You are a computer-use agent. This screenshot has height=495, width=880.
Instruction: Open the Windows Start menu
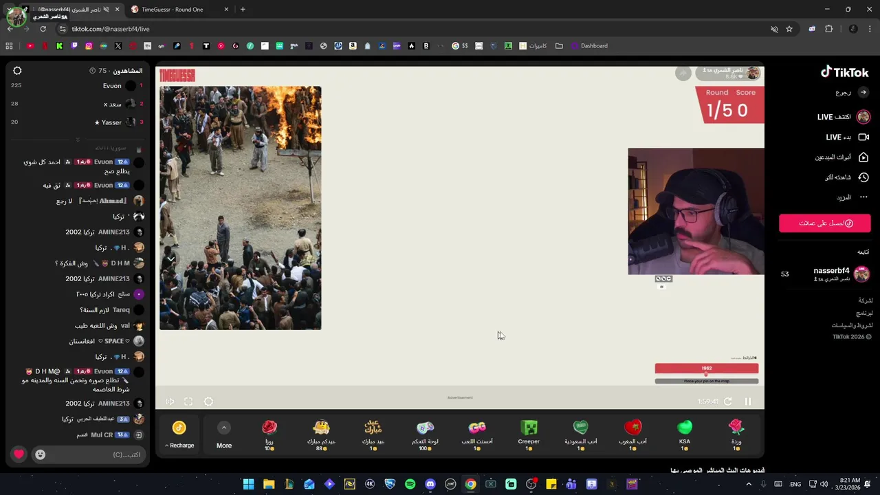248,484
